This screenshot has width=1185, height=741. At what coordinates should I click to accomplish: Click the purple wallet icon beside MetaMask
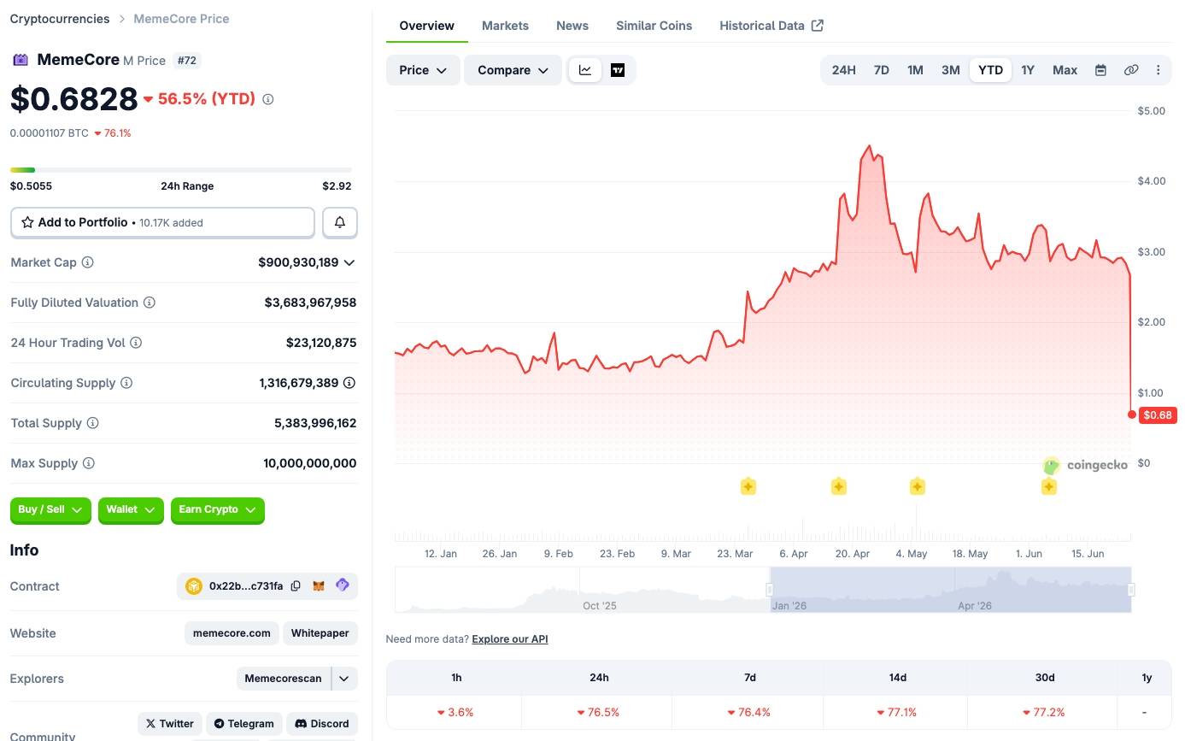(x=343, y=585)
